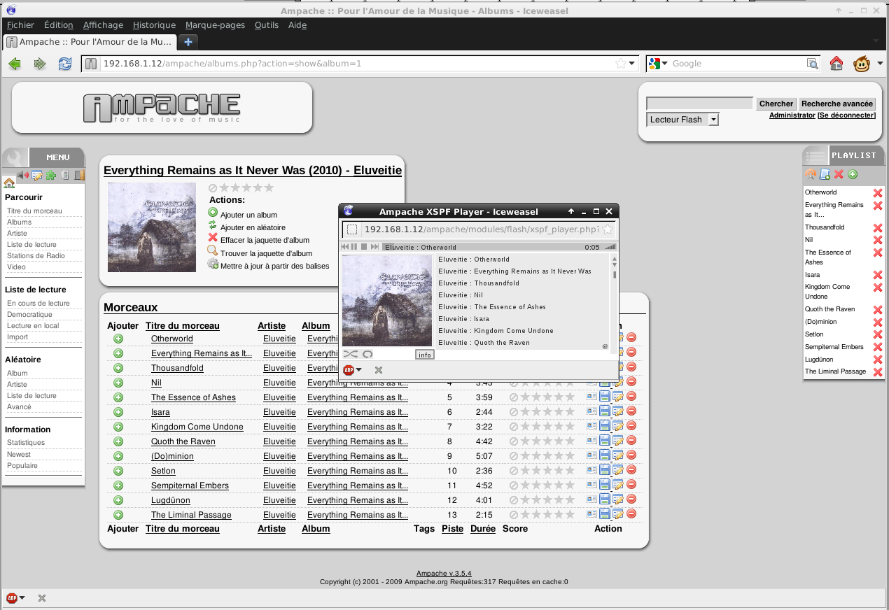
Task: Open the Lecteur Flash dropdown
Action: point(682,120)
